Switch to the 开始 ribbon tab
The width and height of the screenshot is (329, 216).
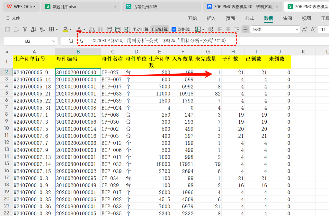[x=192, y=18]
